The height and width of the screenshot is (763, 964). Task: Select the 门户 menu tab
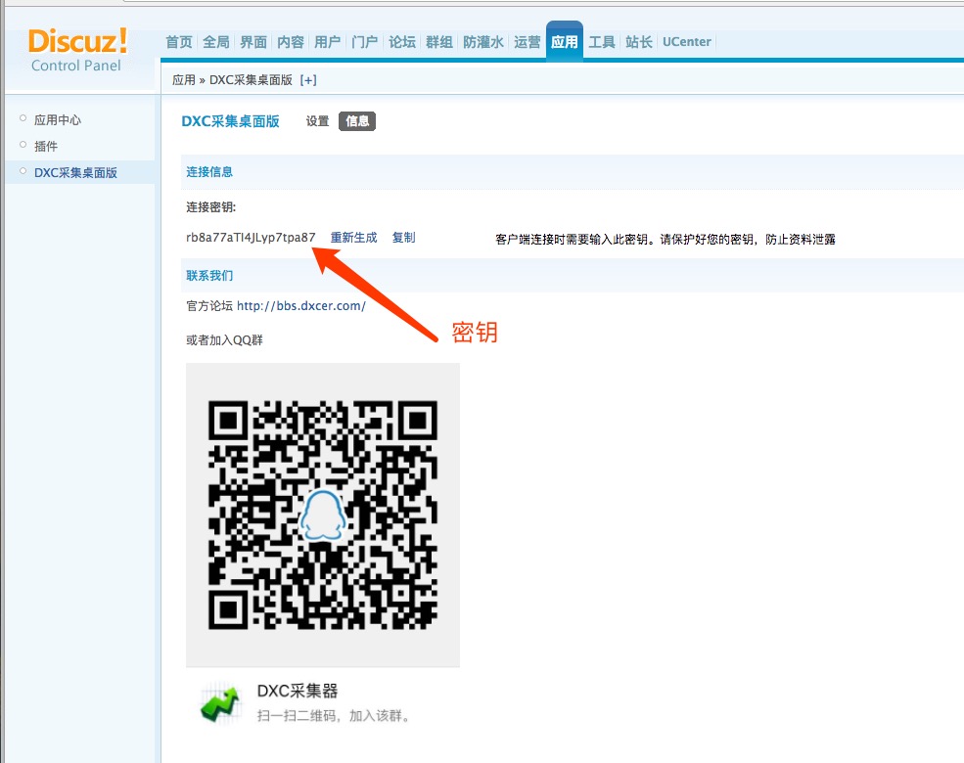(365, 42)
